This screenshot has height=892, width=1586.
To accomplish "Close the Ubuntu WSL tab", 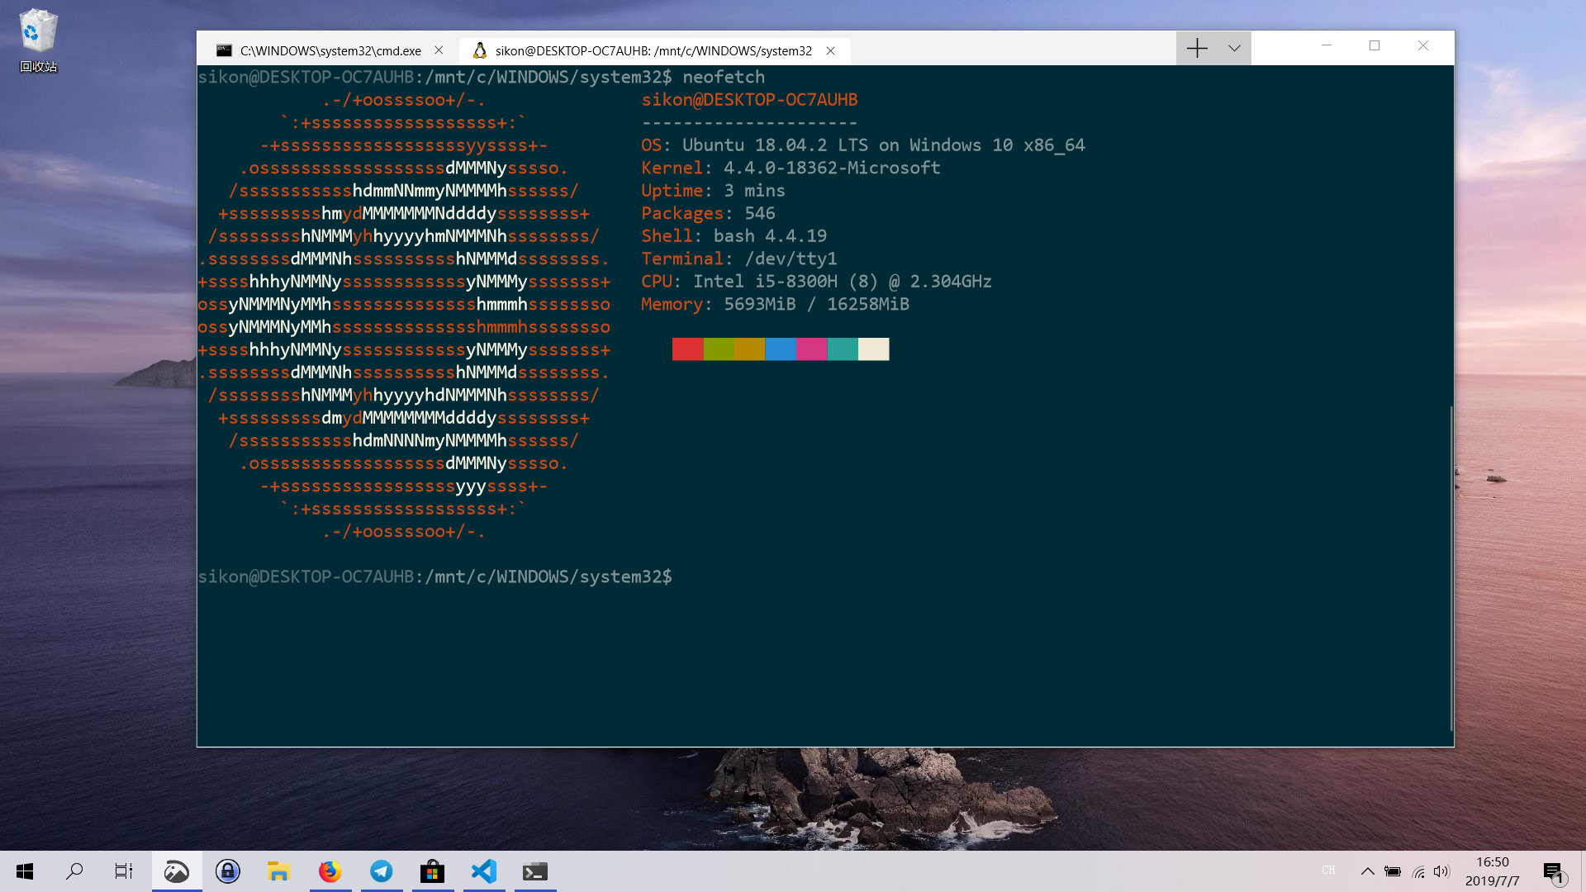I will coord(831,50).
